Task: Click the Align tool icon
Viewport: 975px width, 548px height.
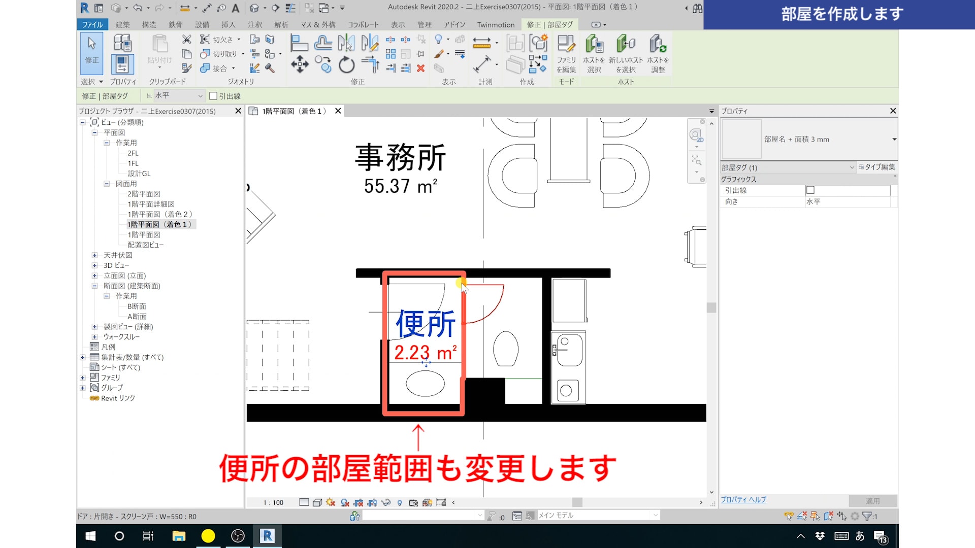Action: click(299, 43)
